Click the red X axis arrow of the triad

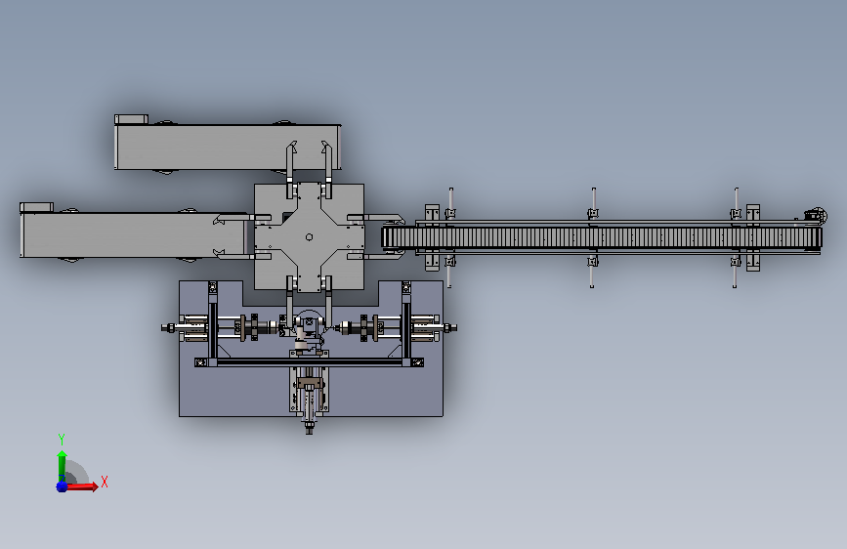(x=83, y=486)
